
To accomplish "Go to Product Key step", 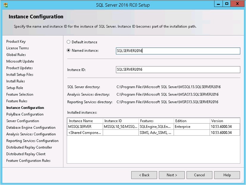I will 16,41.
